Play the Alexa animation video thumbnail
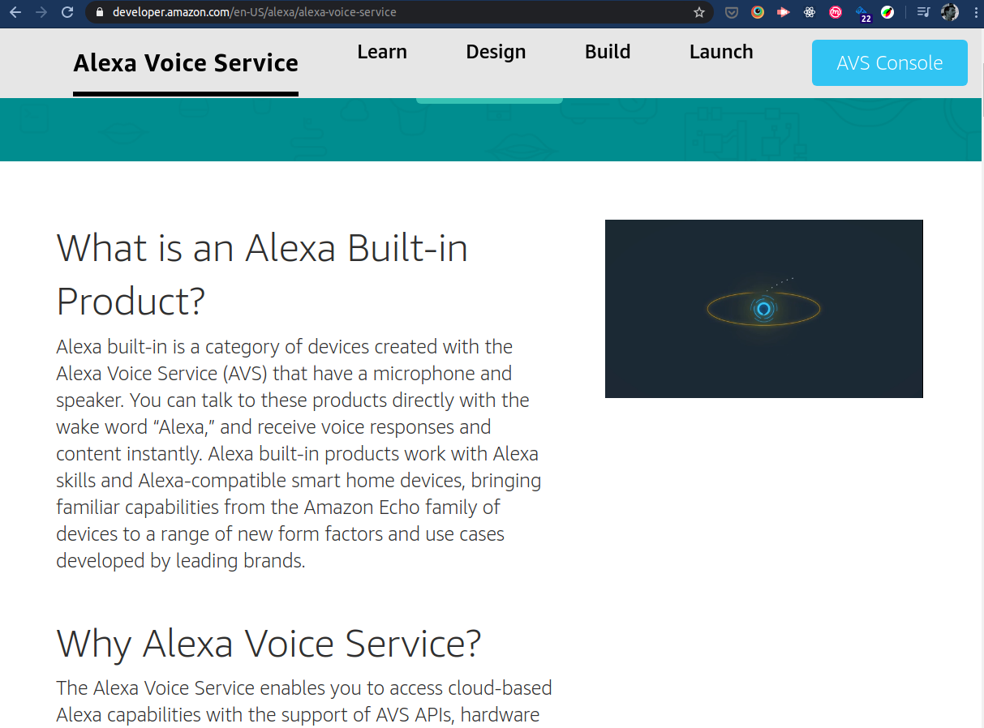 click(764, 309)
